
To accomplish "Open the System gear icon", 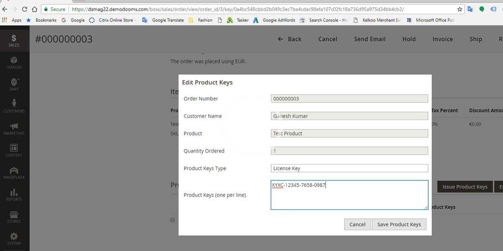I will pyautogui.click(x=14, y=238).
